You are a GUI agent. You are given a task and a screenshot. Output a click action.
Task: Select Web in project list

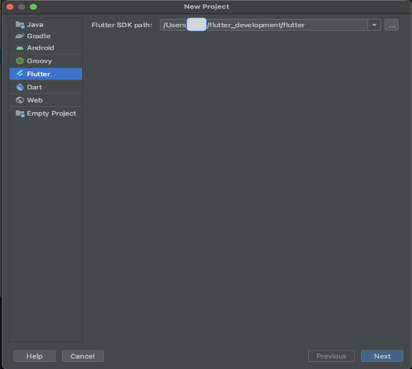(46, 100)
